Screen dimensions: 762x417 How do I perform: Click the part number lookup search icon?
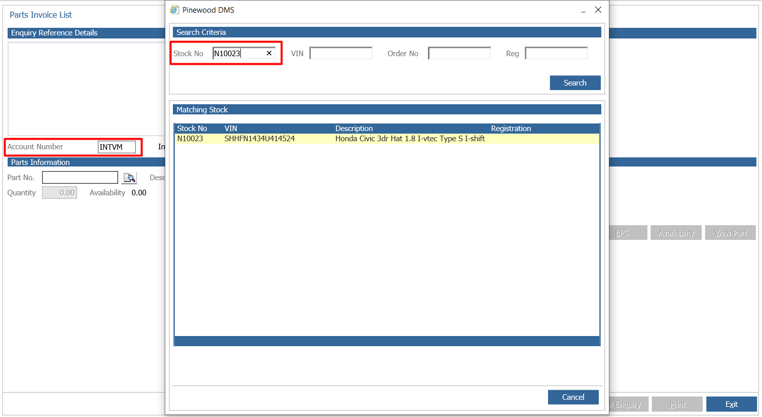click(x=129, y=178)
